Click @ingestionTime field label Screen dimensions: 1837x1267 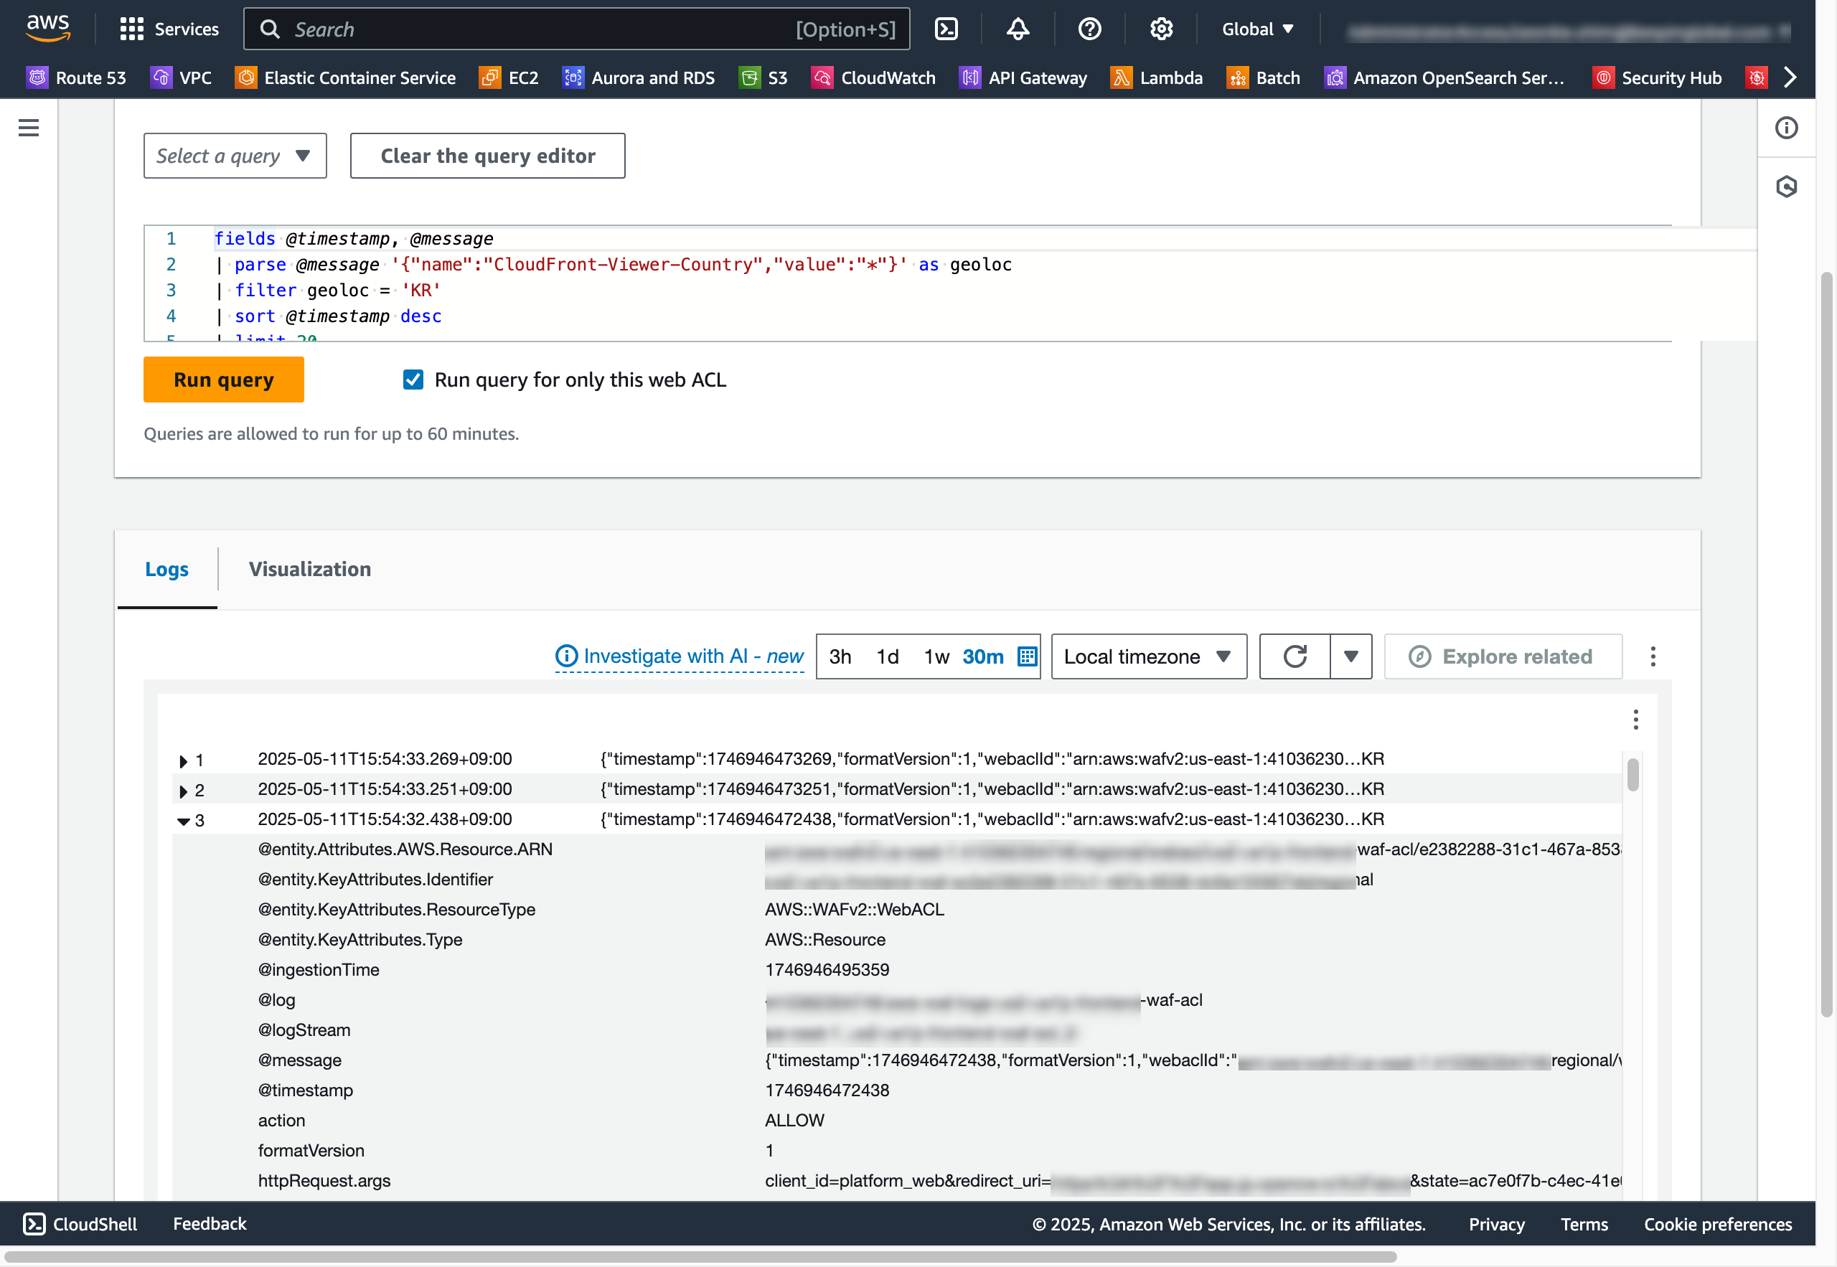click(x=319, y=969)
